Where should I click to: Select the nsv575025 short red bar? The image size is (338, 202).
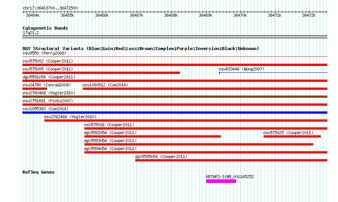(x=292, y=136)
